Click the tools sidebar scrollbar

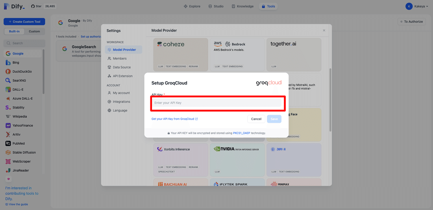(43, 71)
